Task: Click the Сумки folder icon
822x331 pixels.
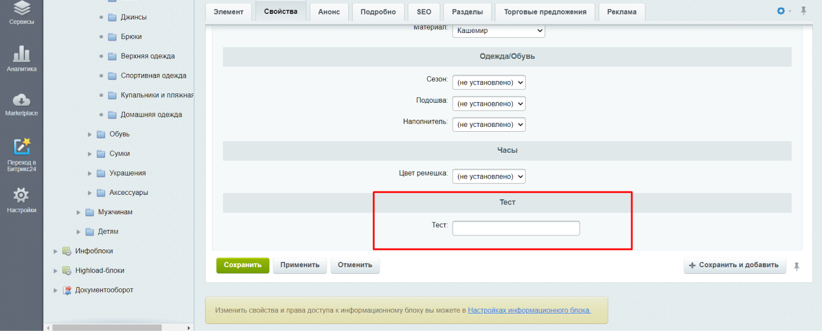Action: (x=101, y=153)
